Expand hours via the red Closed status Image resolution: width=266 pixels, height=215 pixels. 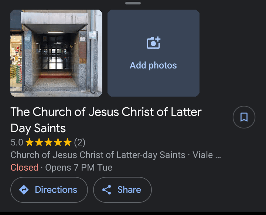tap(24, 167)
